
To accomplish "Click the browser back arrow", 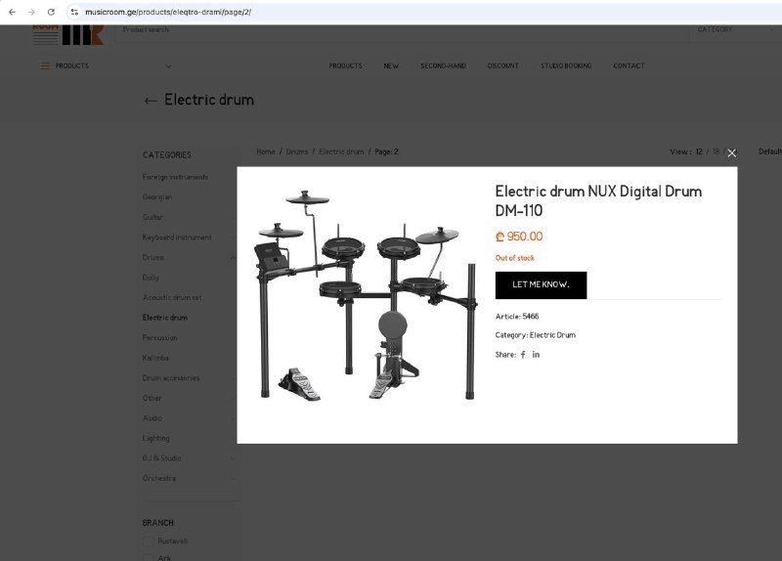I will coord(12,12).
